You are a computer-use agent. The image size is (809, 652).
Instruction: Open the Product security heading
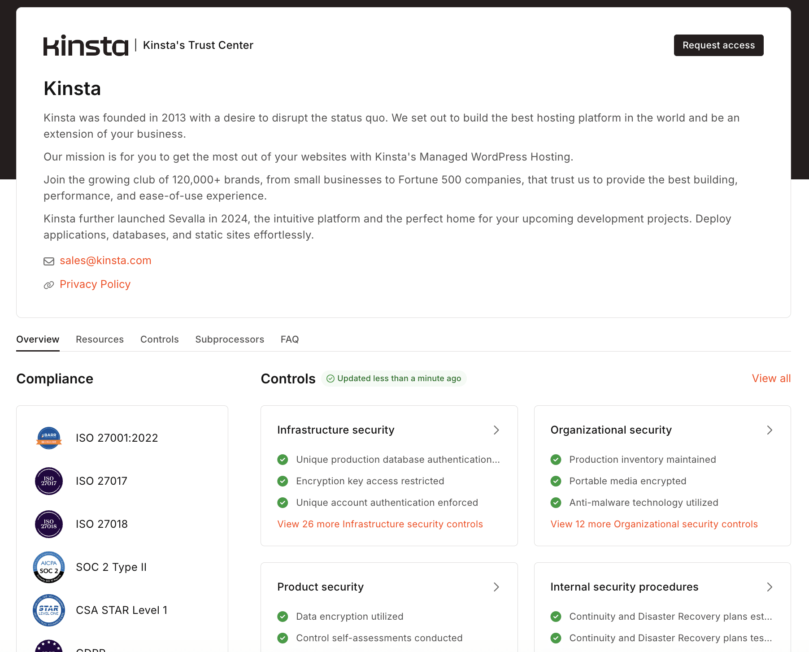coord(321,587)
